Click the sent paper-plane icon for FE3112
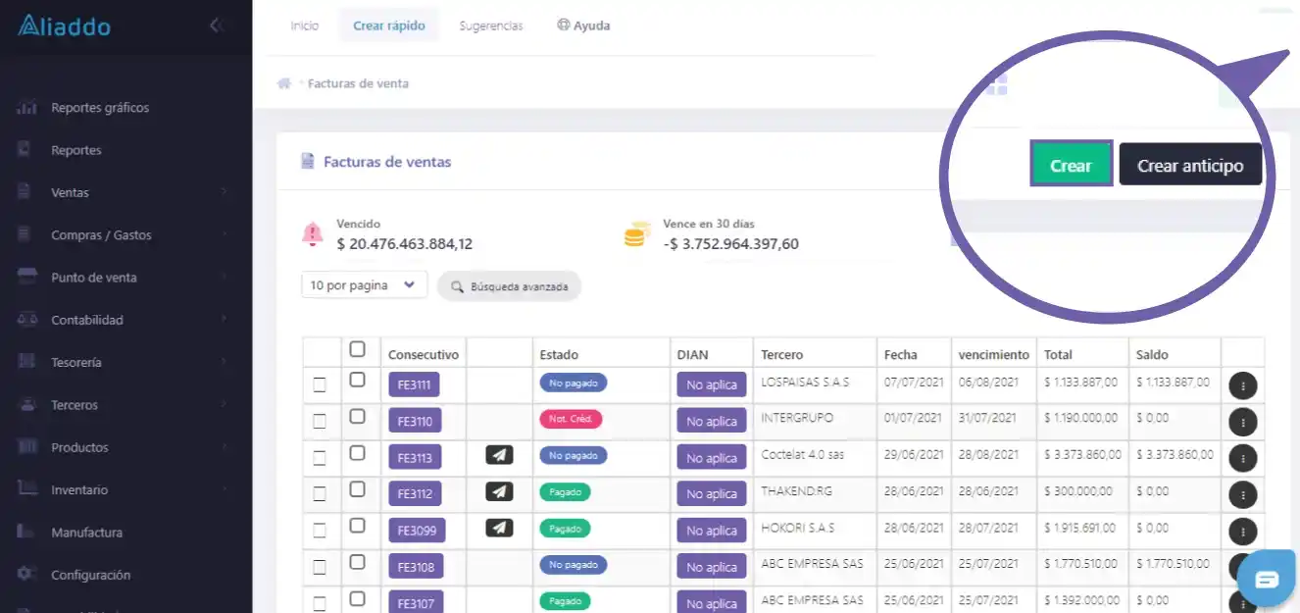 click(499, 491)
